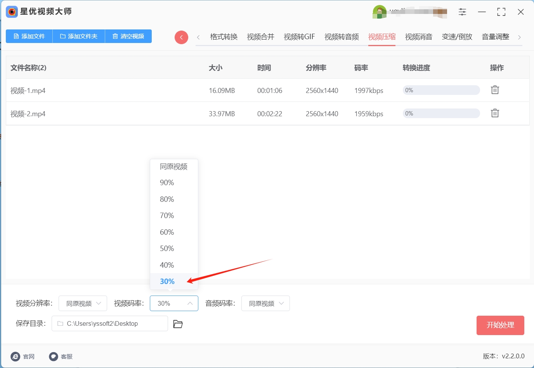Open the 视频分辨率 dropdown

pos(83,303)
